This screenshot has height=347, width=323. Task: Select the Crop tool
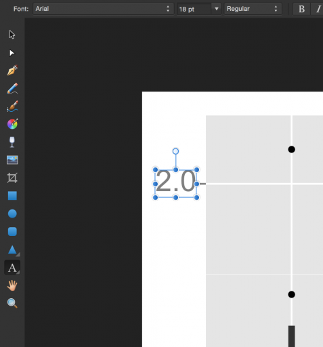[x=12, y=178]
